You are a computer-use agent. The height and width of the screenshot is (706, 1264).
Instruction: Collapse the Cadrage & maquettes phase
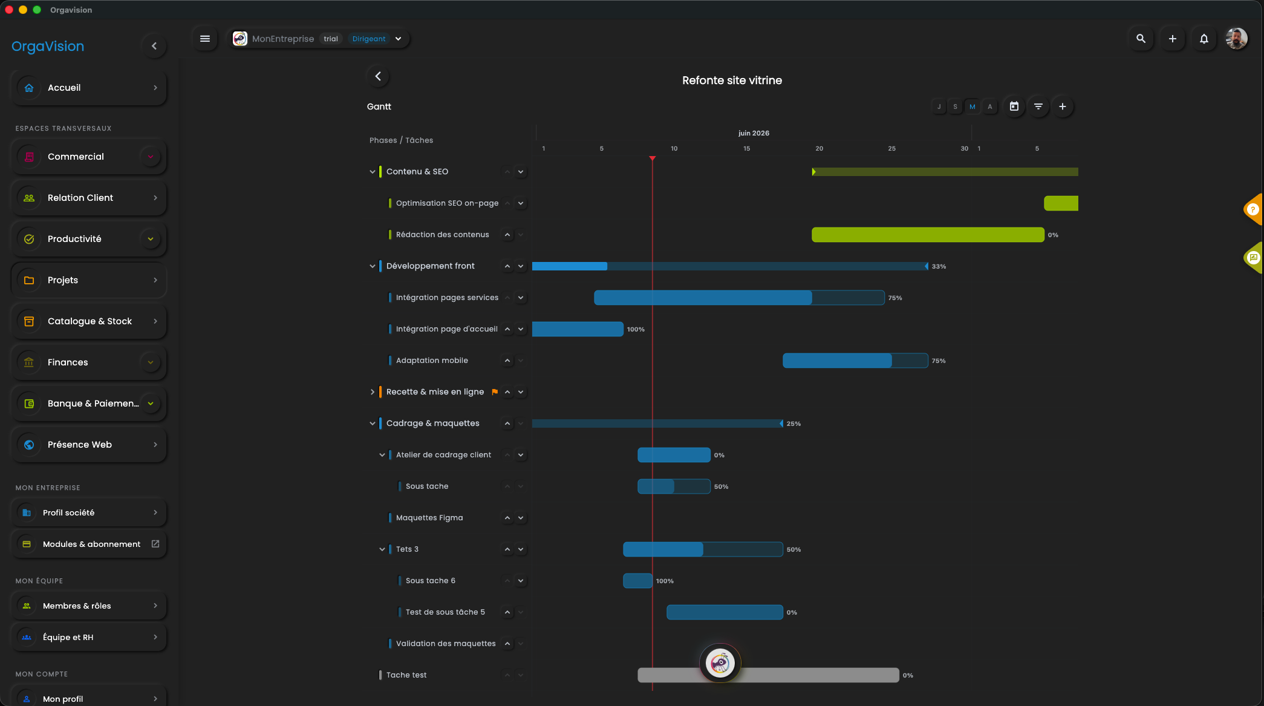[x=373, y=423]
